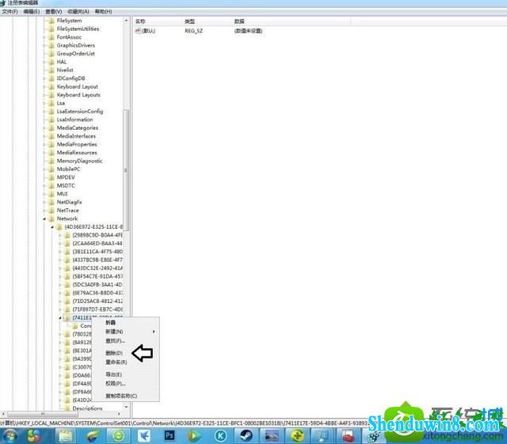Open Photoshop from the taskbar
This screenshot has width=507, height=444.
(170, 435)
